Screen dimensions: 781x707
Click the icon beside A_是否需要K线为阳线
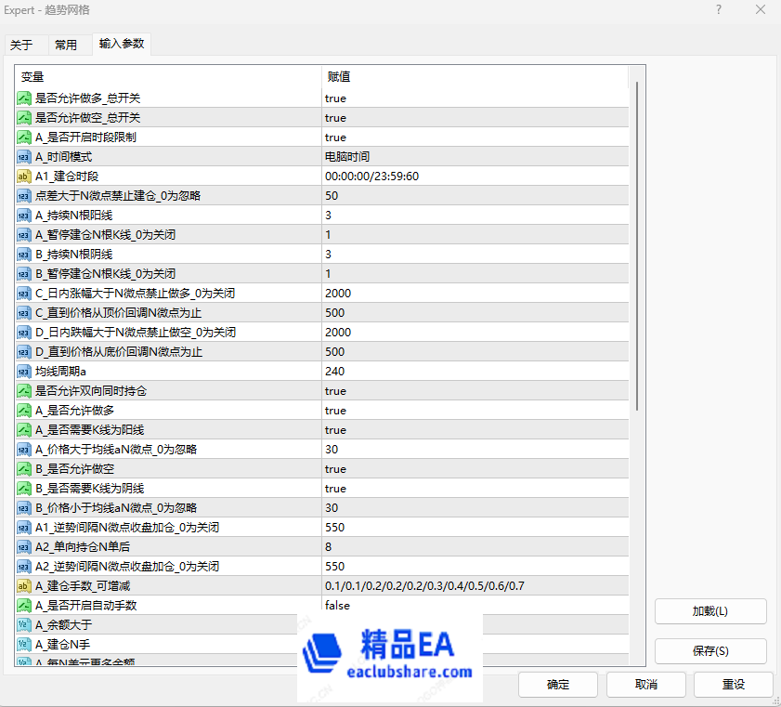(x=24, y=430)
